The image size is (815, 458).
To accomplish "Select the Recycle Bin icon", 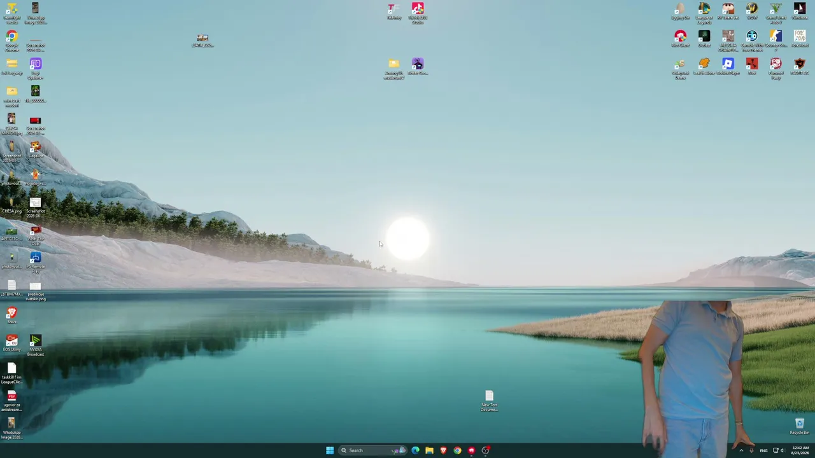I will (800, 427).
